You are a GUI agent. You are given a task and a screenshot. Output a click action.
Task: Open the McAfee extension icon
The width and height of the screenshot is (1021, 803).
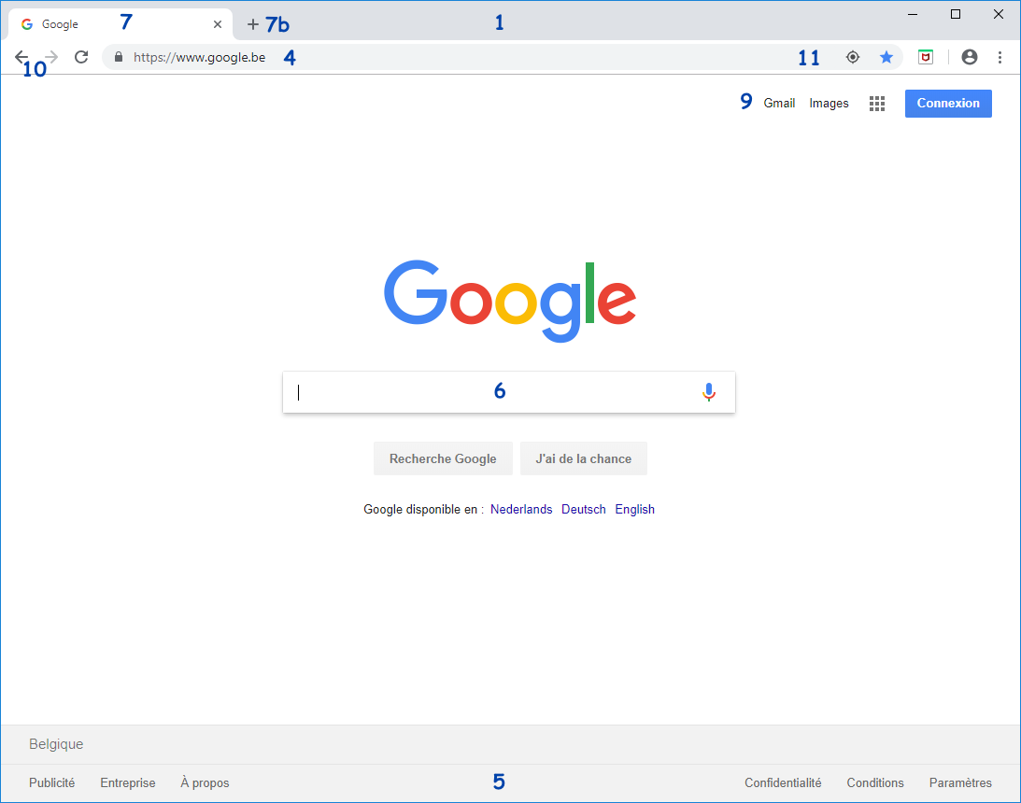(x=926, y=57)
